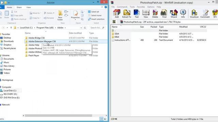Refresh the Explorer address bar

coord(85,28)
